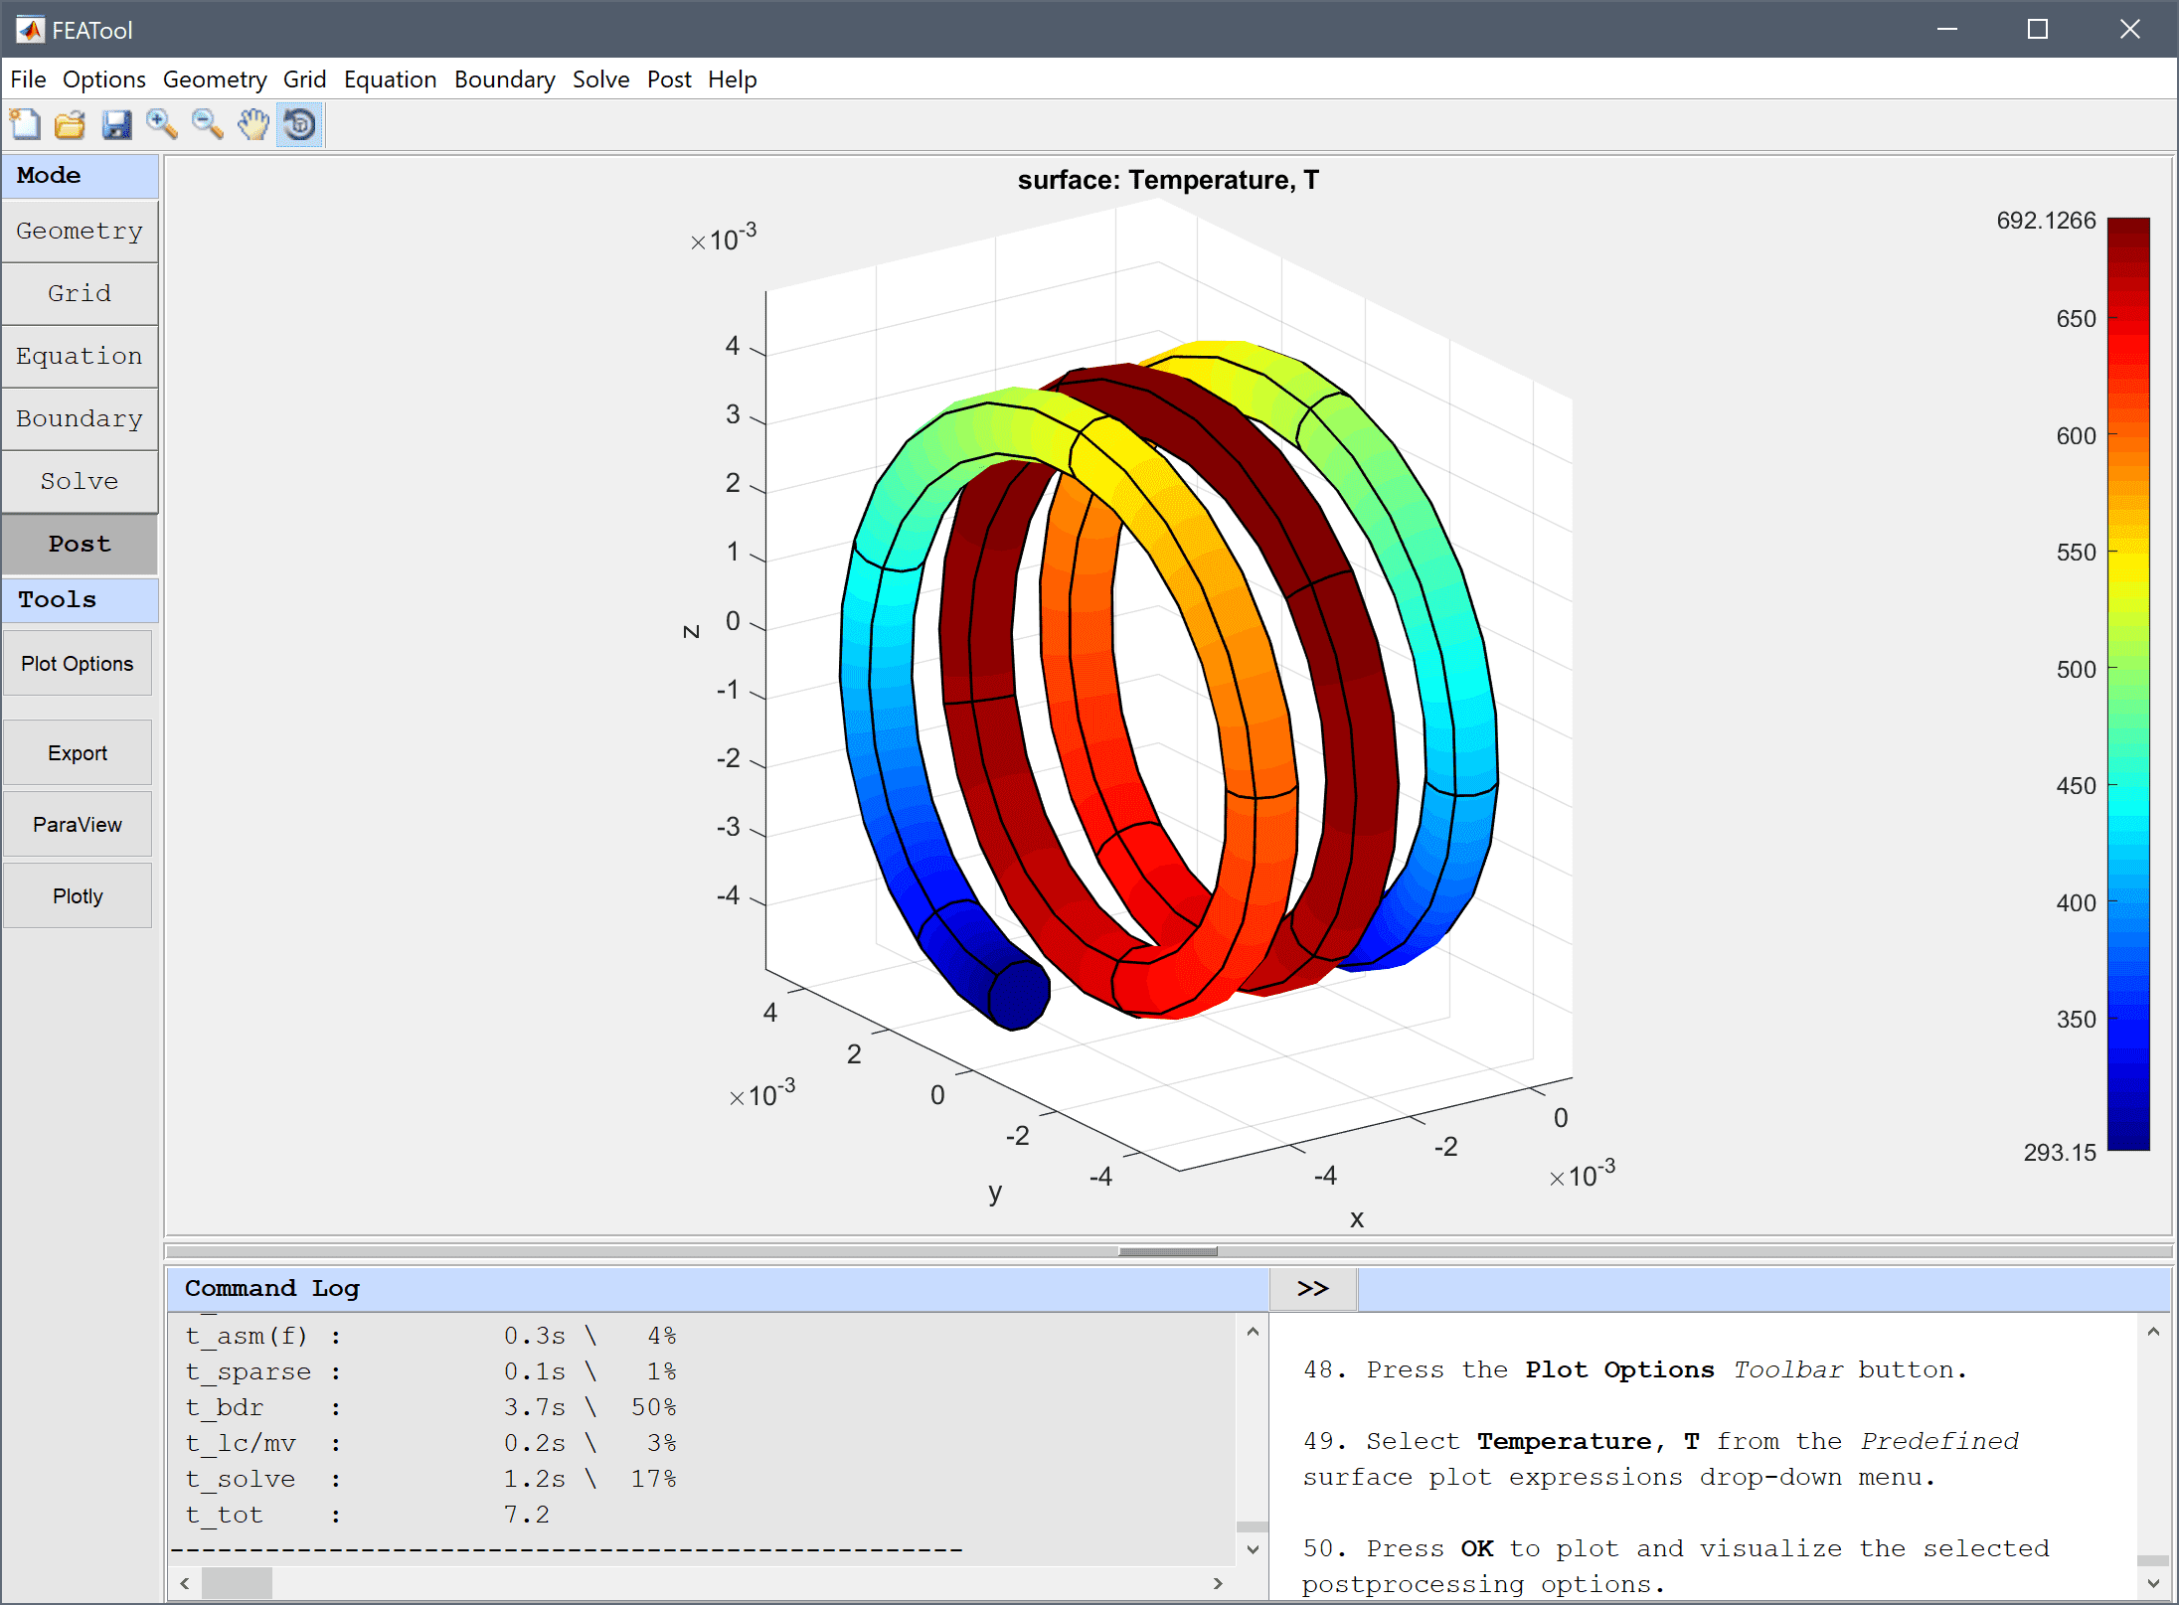Viewport: 2179px width, 1605px height.
Task: Select the Zoom out magnifier tool
Action: click(208, 125)
